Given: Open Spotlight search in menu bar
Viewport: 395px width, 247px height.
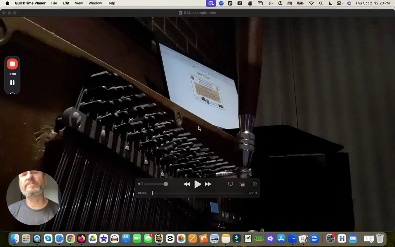Looking at the screenshot, I should [321, 3].
